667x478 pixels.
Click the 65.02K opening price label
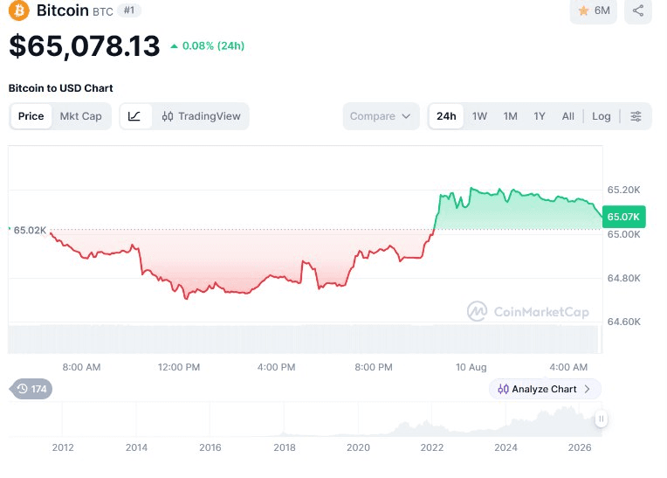click(x=30, y=231)
